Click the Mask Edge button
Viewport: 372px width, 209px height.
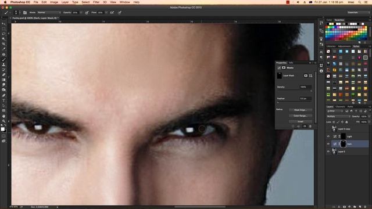[301, 110]
